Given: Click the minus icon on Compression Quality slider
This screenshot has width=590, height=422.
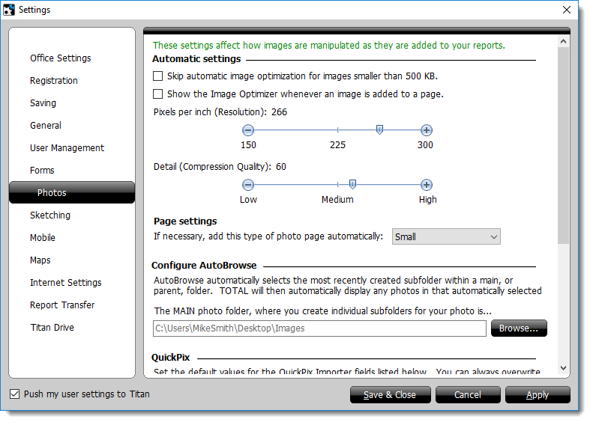Looking at the screenshot, I should point(248,185).
